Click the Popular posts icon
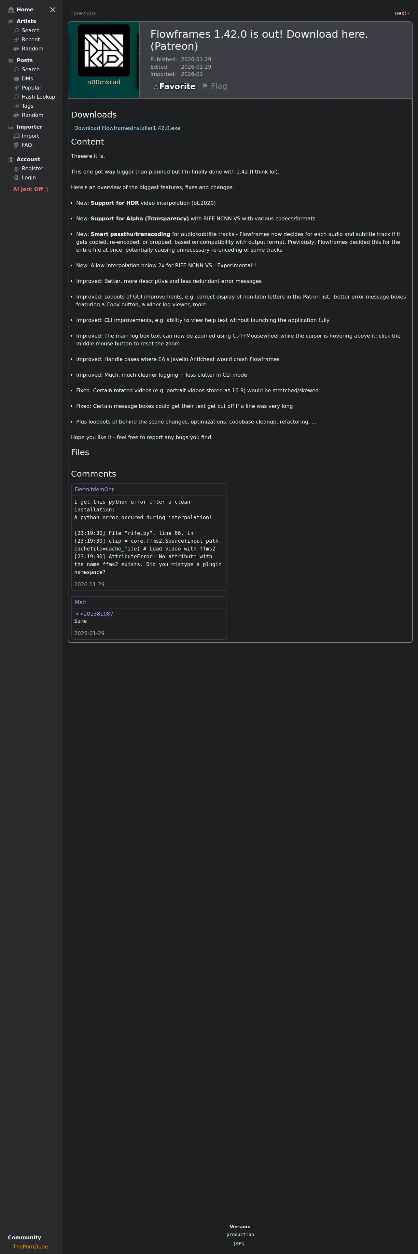Image resolution: width=418 pixels, height=1254 pixels. (17, 88)
